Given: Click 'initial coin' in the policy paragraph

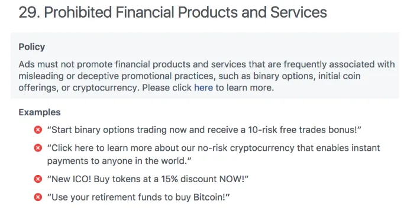Looking at the screenshot, I should [x=340, y=76].
